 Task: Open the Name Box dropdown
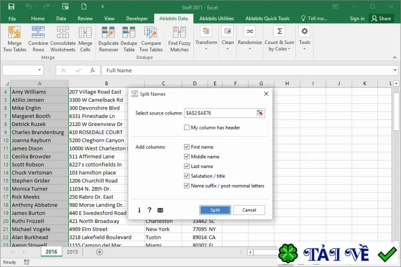point(40,70)
